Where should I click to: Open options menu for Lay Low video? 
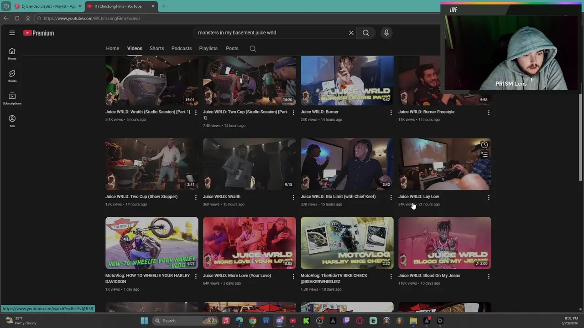pos(489,197)
